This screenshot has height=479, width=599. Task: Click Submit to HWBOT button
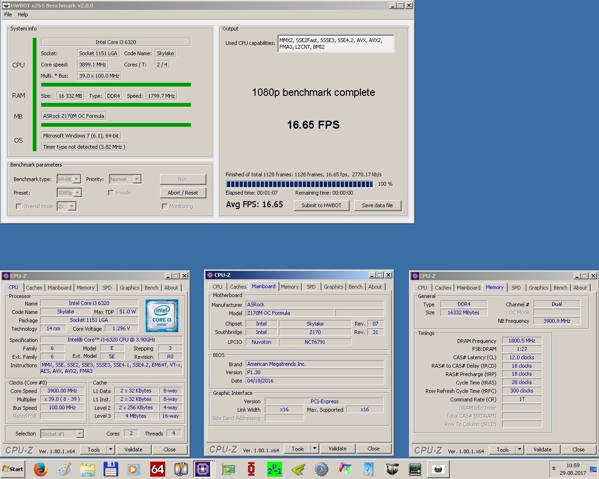pos(321,205)
